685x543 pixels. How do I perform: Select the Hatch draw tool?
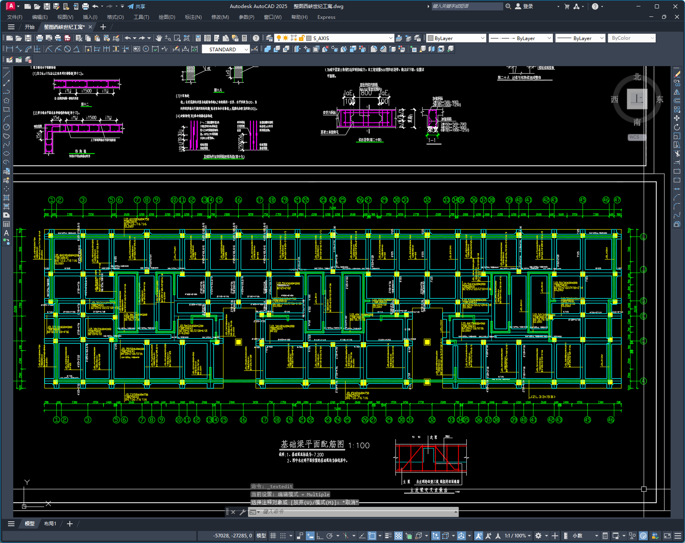coord(6,198)
